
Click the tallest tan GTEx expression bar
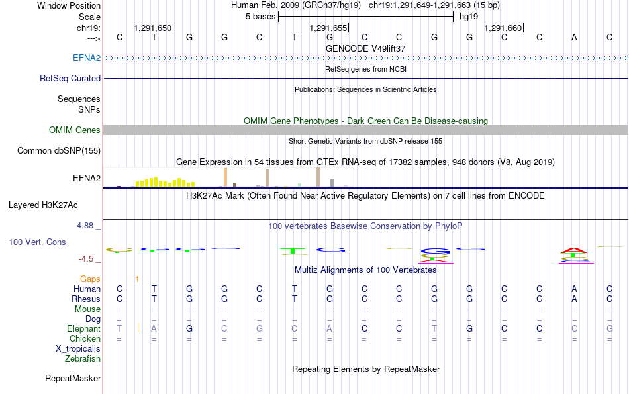point(318,177)
